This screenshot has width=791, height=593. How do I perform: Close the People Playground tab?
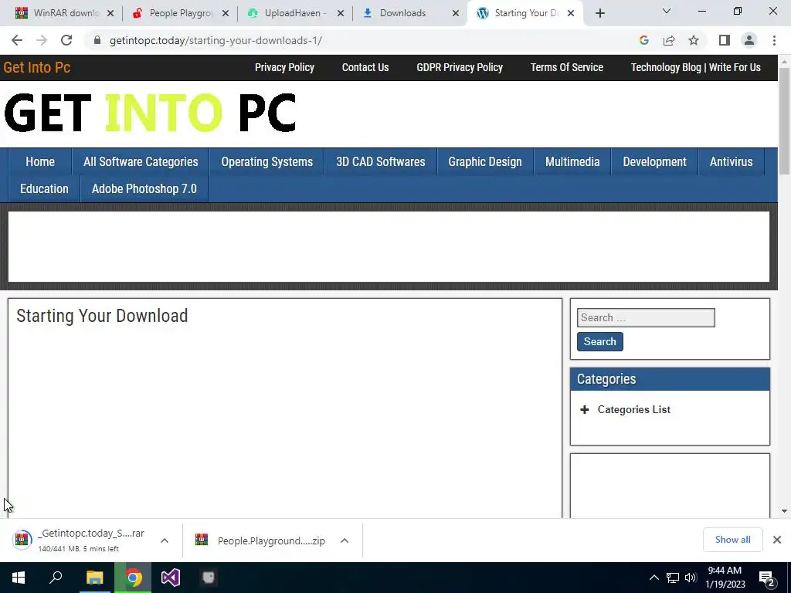[226, 14]
